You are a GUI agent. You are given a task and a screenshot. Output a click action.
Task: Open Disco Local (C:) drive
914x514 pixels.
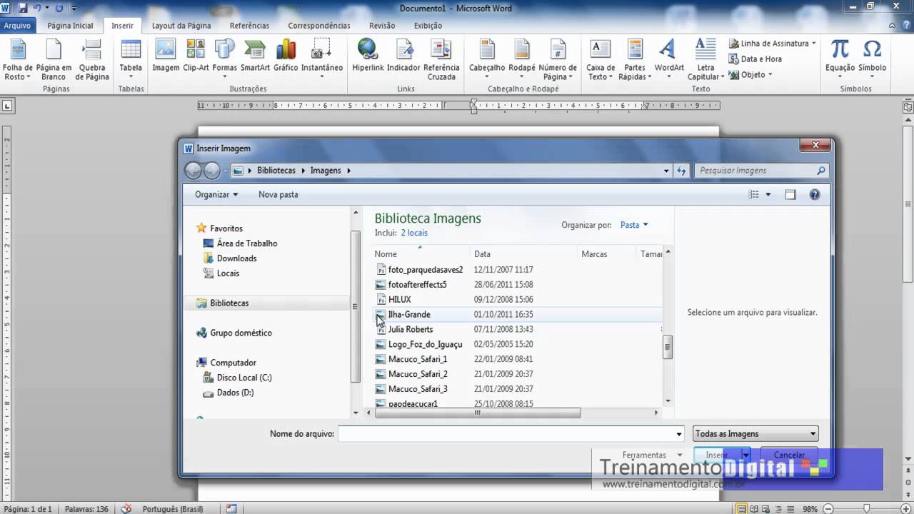tap(244, 378)
